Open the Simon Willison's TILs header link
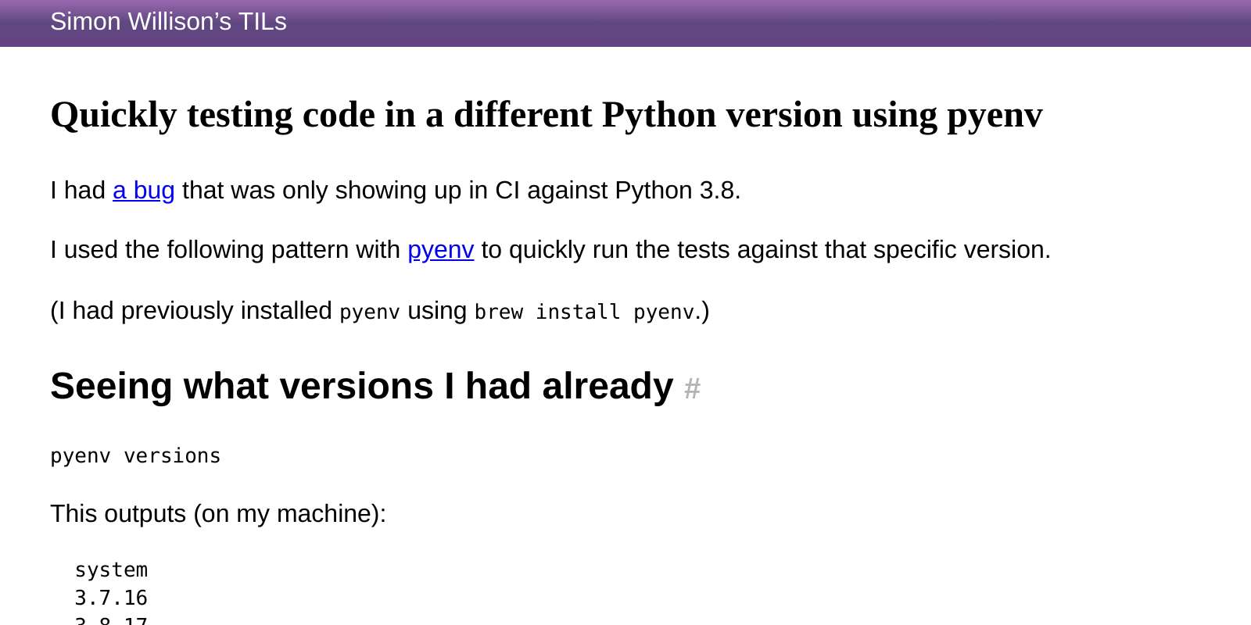 (168, 22)
